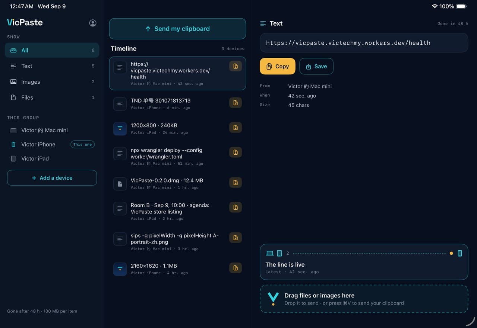Click the Drag files or images drop zone
Viewport: 477px width, 328px height.
click(x=364, y=299)
